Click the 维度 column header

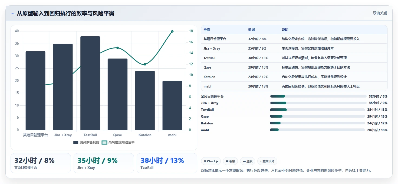point(207,30)
